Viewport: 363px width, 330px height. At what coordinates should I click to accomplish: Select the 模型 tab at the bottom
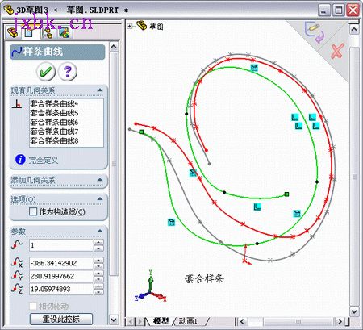coord(161,321)
